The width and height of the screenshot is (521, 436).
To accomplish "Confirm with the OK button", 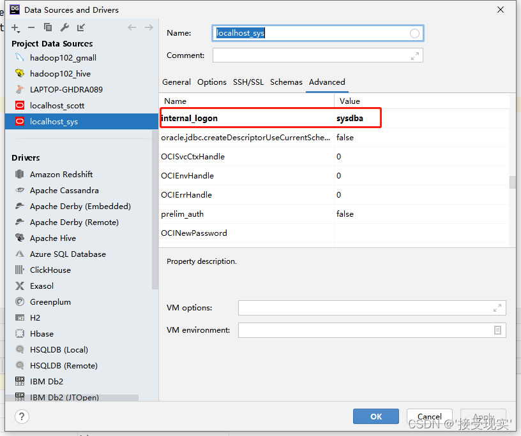I will point(376,416).
